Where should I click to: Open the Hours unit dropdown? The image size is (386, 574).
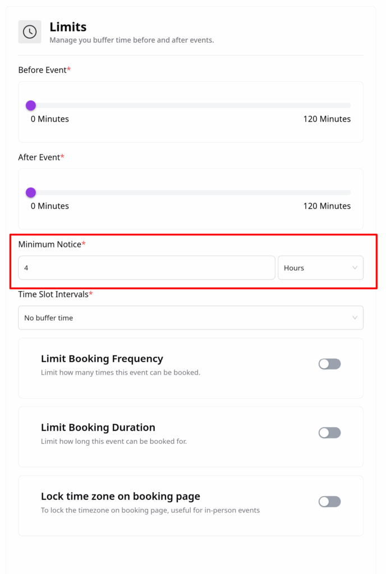coord(320,268)
